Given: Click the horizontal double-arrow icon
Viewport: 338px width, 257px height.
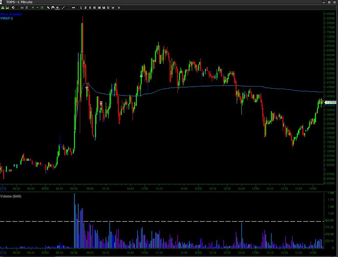Looking at the screenshot, I should coord(73,7).
